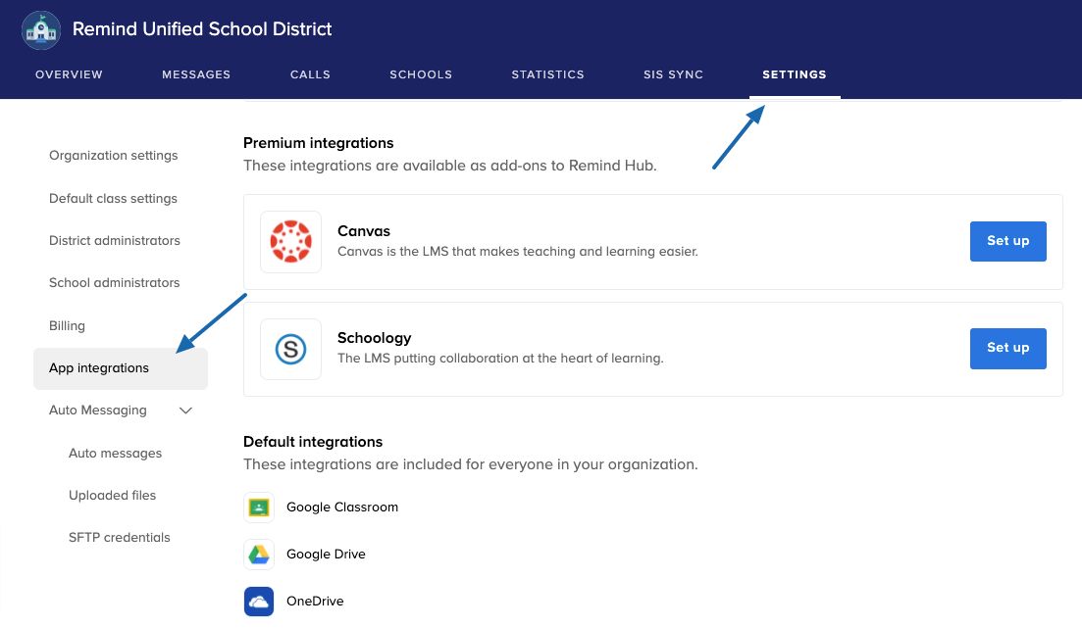Open the Overview tab
The height and width of the screenshot is (628, 1082).
pos(69,74)
